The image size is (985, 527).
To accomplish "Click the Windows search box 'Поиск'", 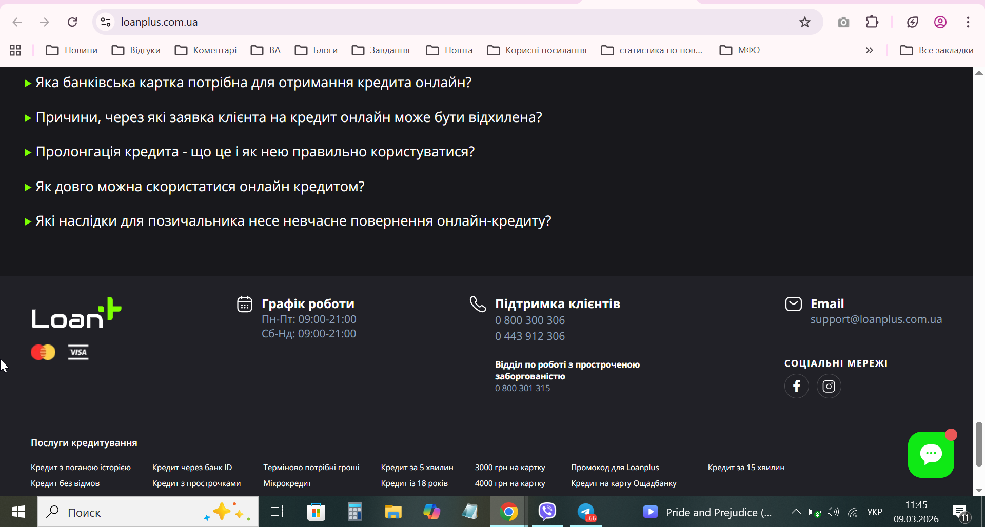I will tap(148, 512).
